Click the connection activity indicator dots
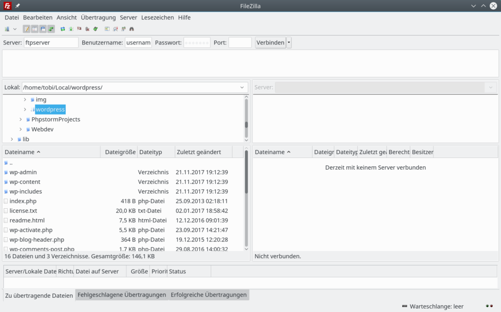Viewport: 501px width, 312px height. [x=489, y=306]
